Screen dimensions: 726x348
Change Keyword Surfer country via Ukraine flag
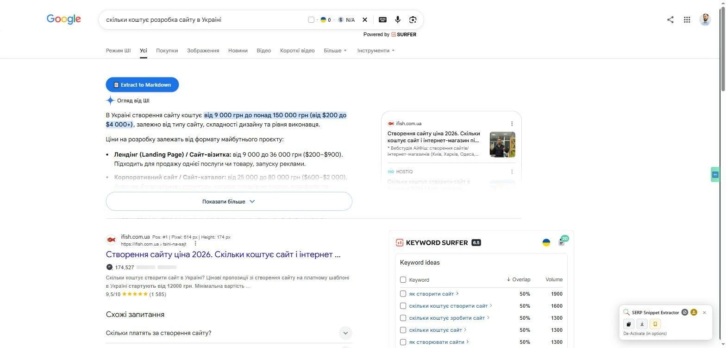[546, 242]
